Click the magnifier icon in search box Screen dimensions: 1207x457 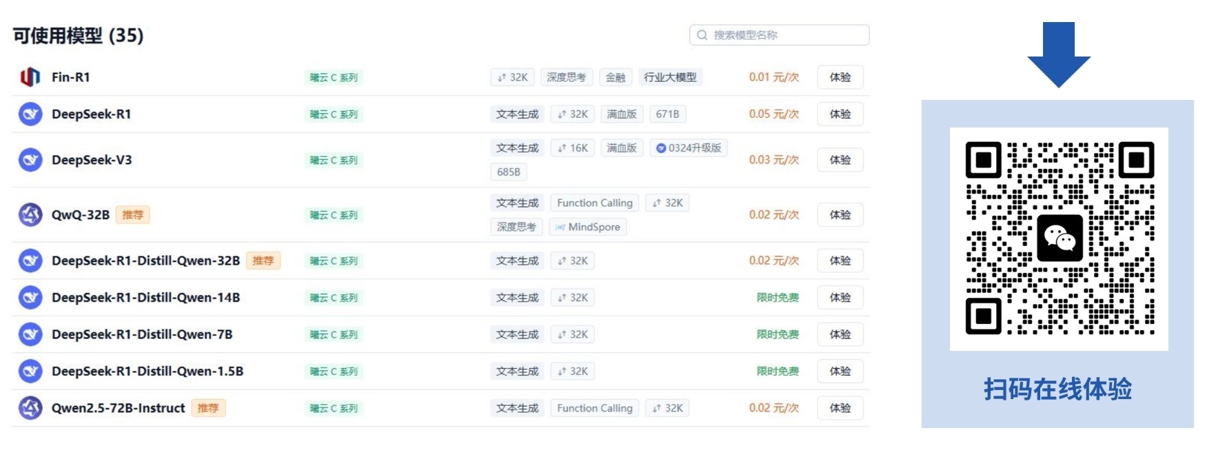(x=702, y=35)
